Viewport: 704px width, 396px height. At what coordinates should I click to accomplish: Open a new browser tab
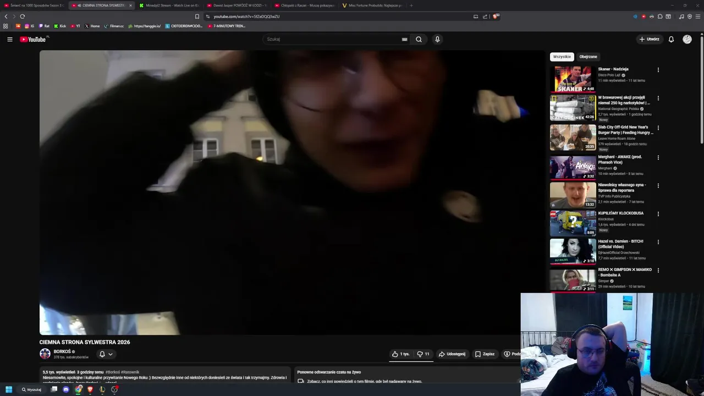coord(411,5)
